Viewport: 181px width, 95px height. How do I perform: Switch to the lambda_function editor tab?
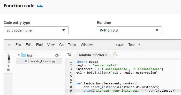[x=92, y=55]
